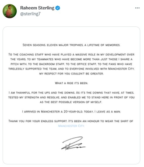This screenshot has height=167, width=144.
Task: Select 'The years, to my teammates' line
Action: pyautogui.click(x=72, y=59)
